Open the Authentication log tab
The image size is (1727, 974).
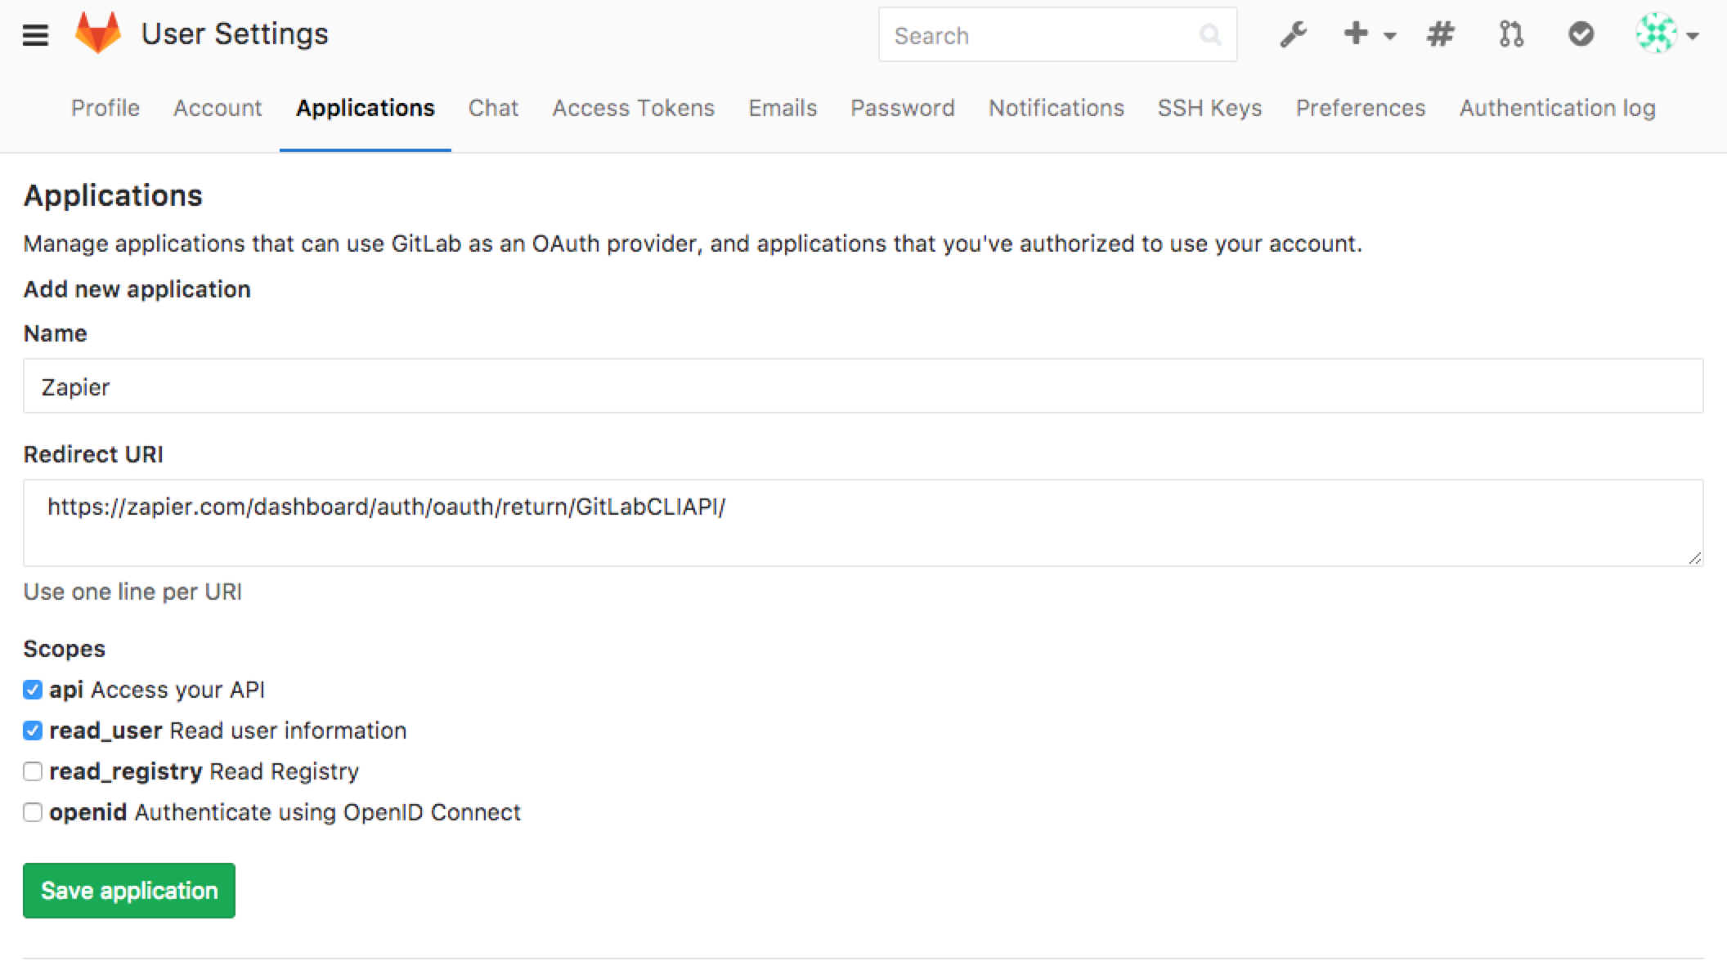1558,108
